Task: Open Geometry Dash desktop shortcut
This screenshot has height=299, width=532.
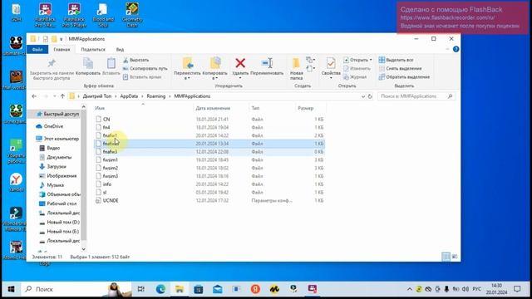Action: (x=132, y=15)
